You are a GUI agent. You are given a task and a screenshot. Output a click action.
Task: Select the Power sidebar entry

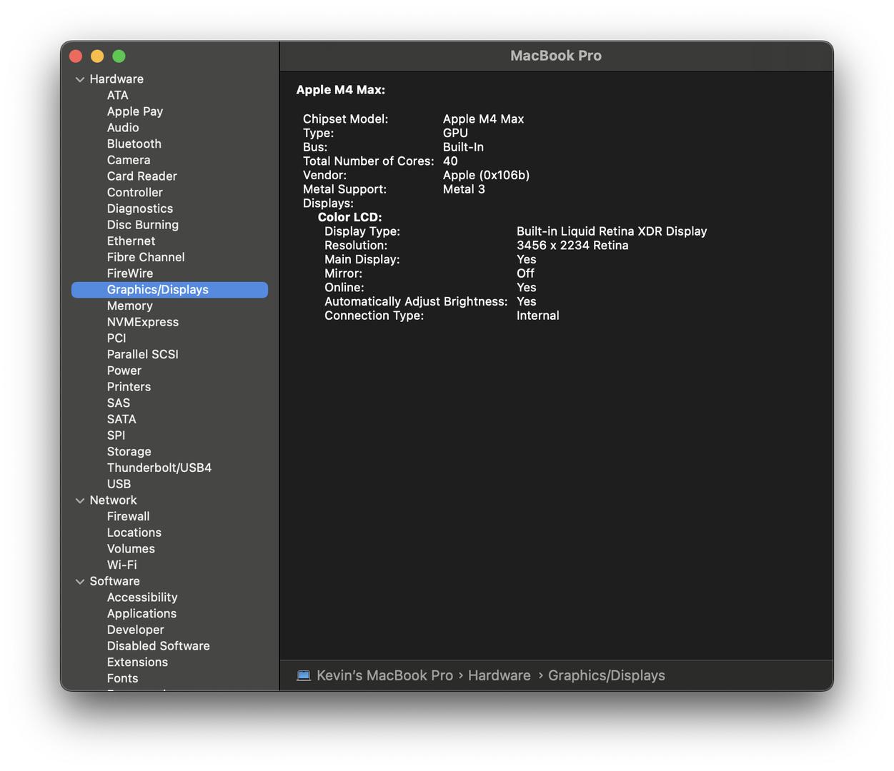click(124, 371)
